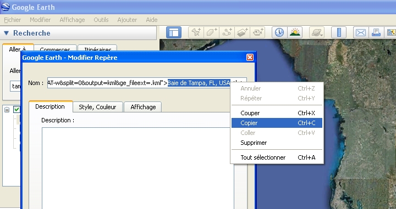Close the Modifier Repère dialog
The image size is (396, 209).
[x=250, y=58]
